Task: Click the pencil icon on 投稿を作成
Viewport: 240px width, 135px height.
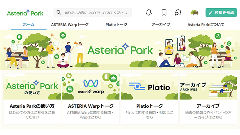Action: 211,13
